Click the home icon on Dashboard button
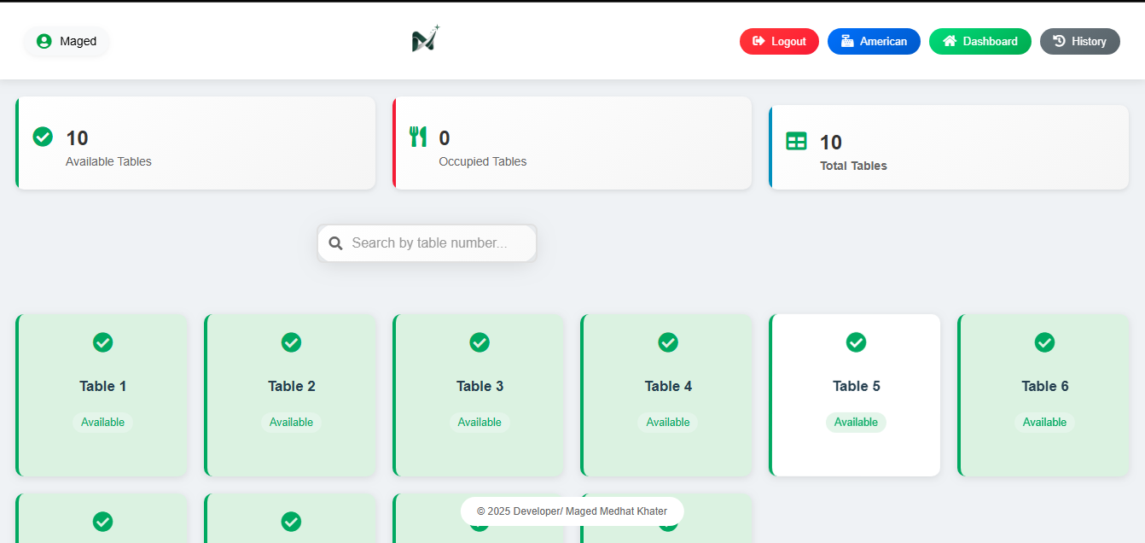 tap(950, 41)
